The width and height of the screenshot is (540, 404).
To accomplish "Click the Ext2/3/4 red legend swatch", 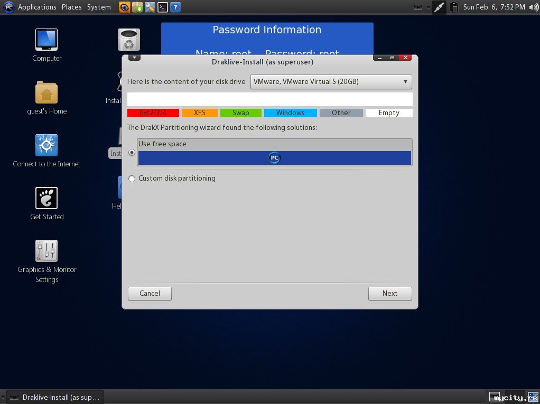I will click(x=153, y=113).
